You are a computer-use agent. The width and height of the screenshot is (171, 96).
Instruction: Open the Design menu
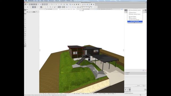46,1
